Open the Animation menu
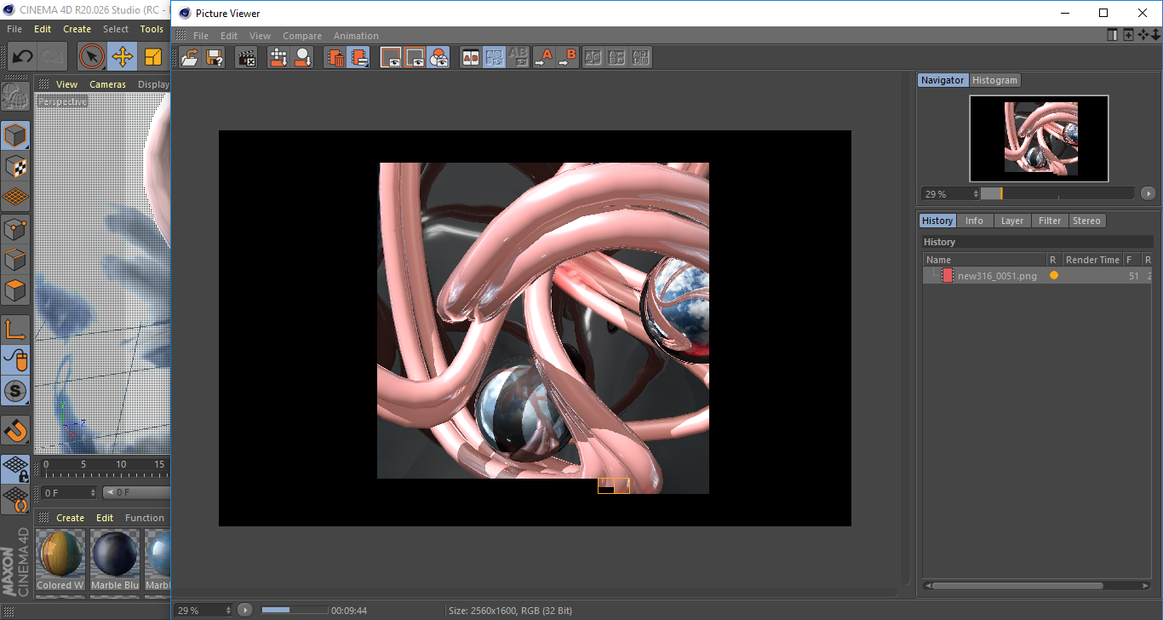The image size is (1163, 620). [x=356, y=36]
